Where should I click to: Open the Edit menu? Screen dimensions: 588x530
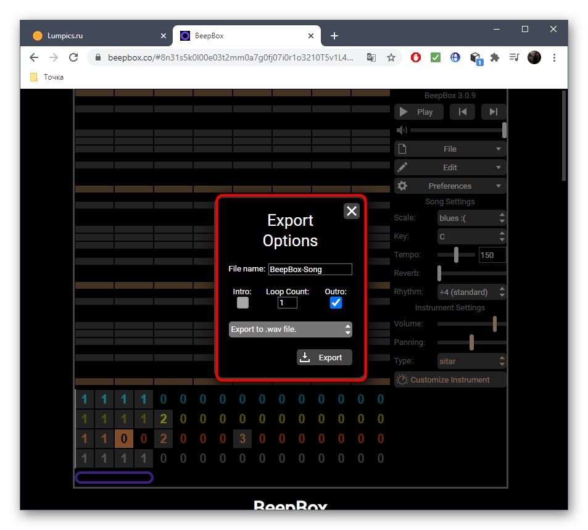[450, 167]
